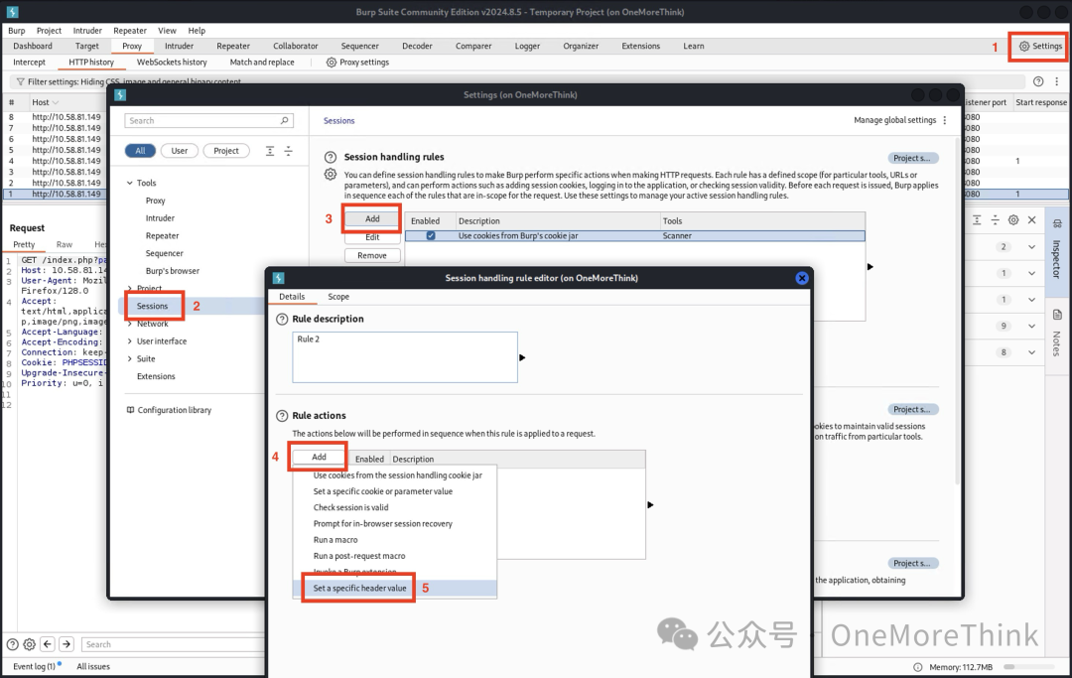This screenshot has height=678, width=1072.
Task: Click Add under Session handling rules
Action: pos(372,218)
